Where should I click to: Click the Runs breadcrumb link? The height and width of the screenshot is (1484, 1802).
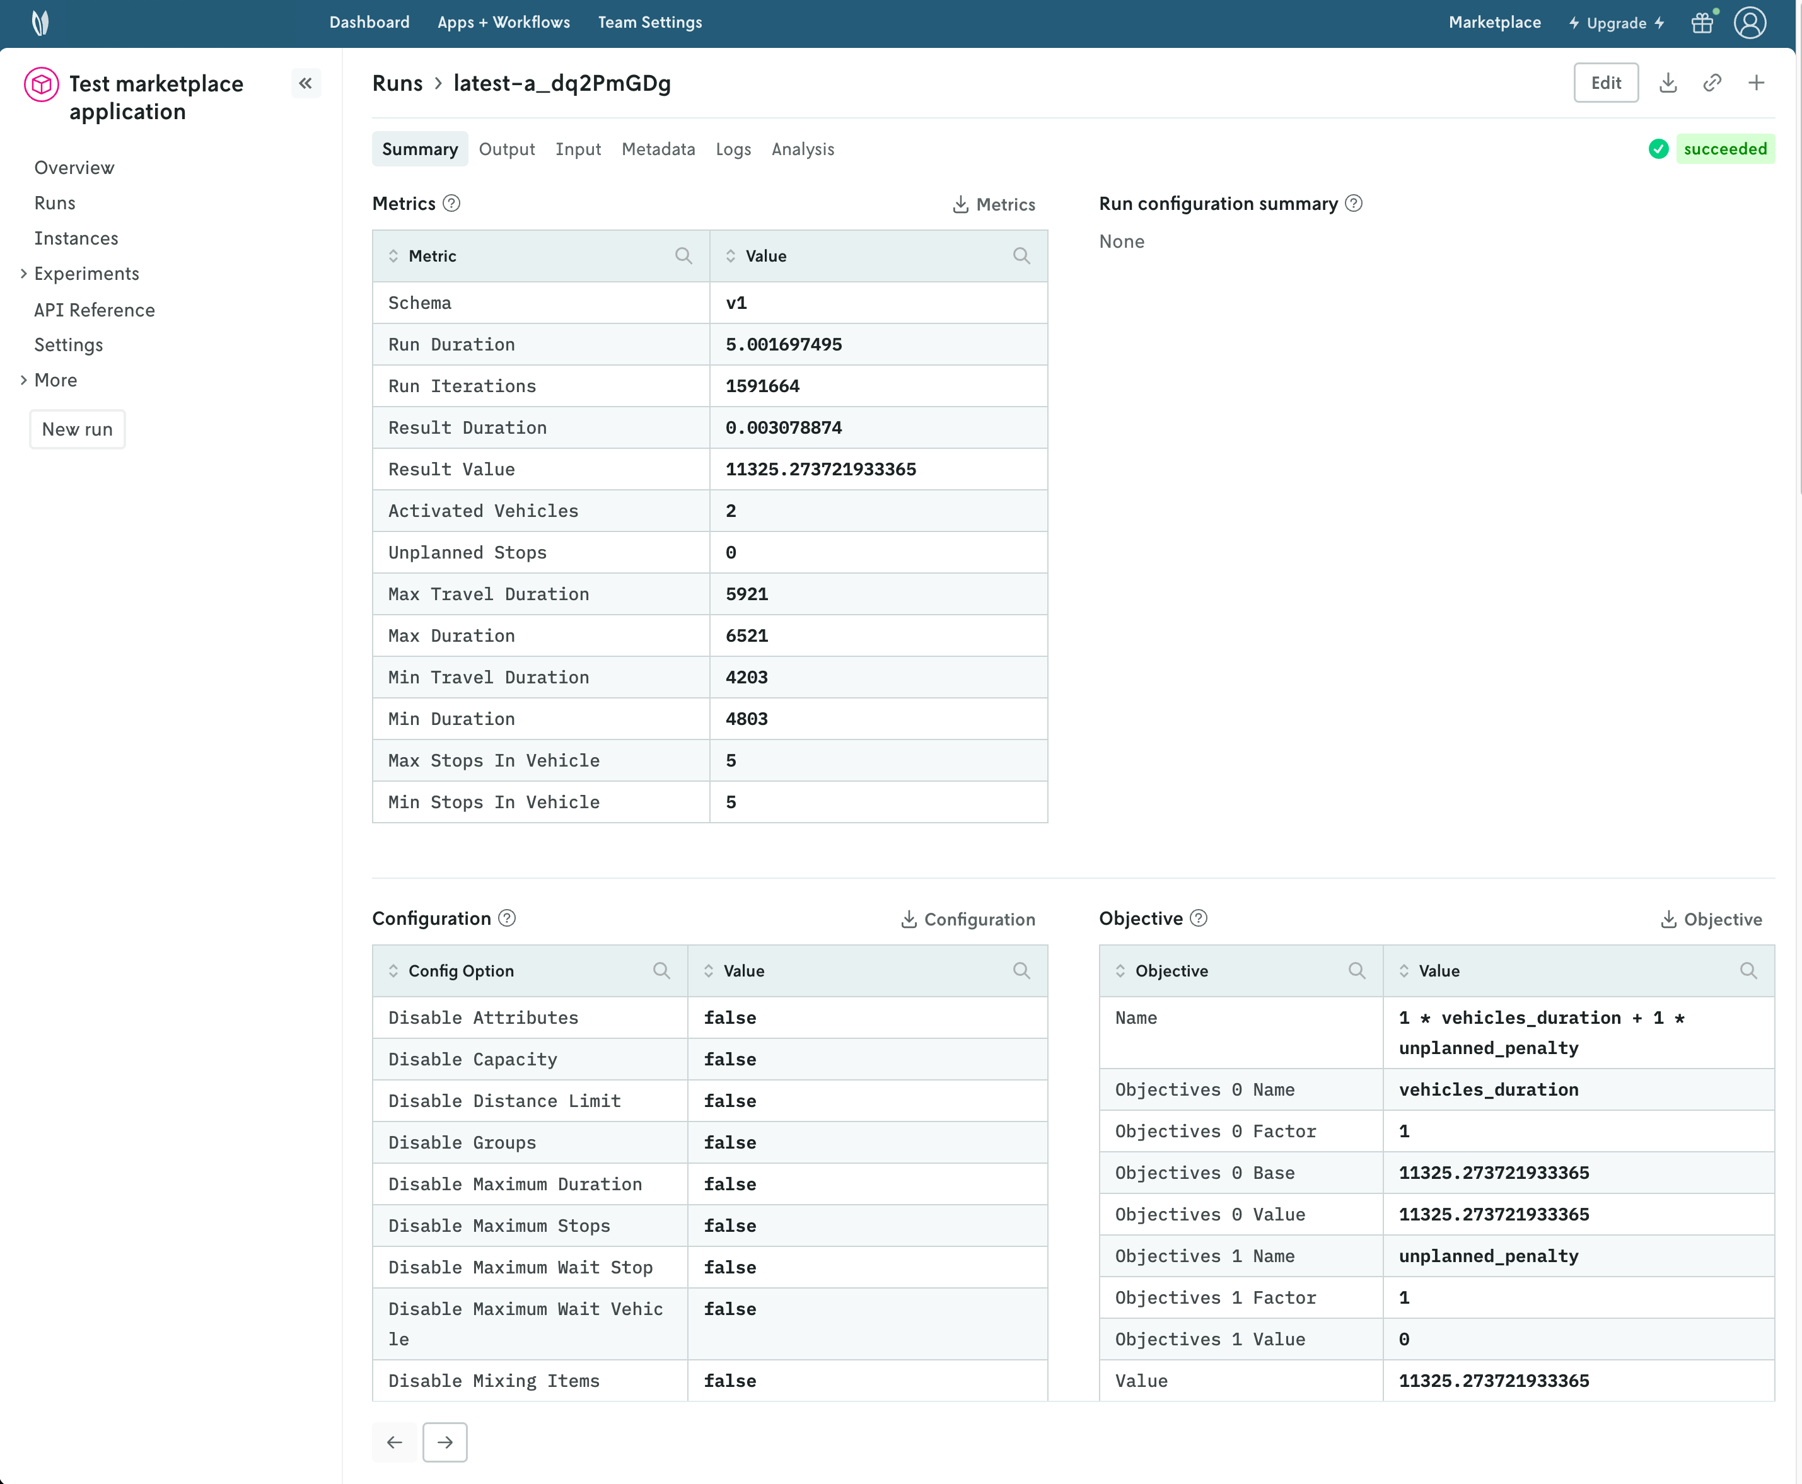(397, 83)
